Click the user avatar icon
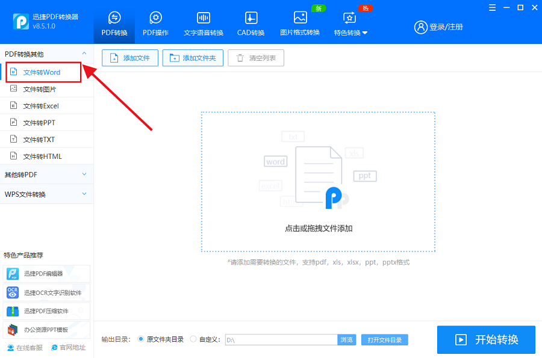Viewport: 542px width, 358px height. (421, 27)
